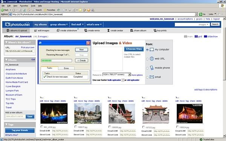Collapse the Tags sidebar panel

6,124
